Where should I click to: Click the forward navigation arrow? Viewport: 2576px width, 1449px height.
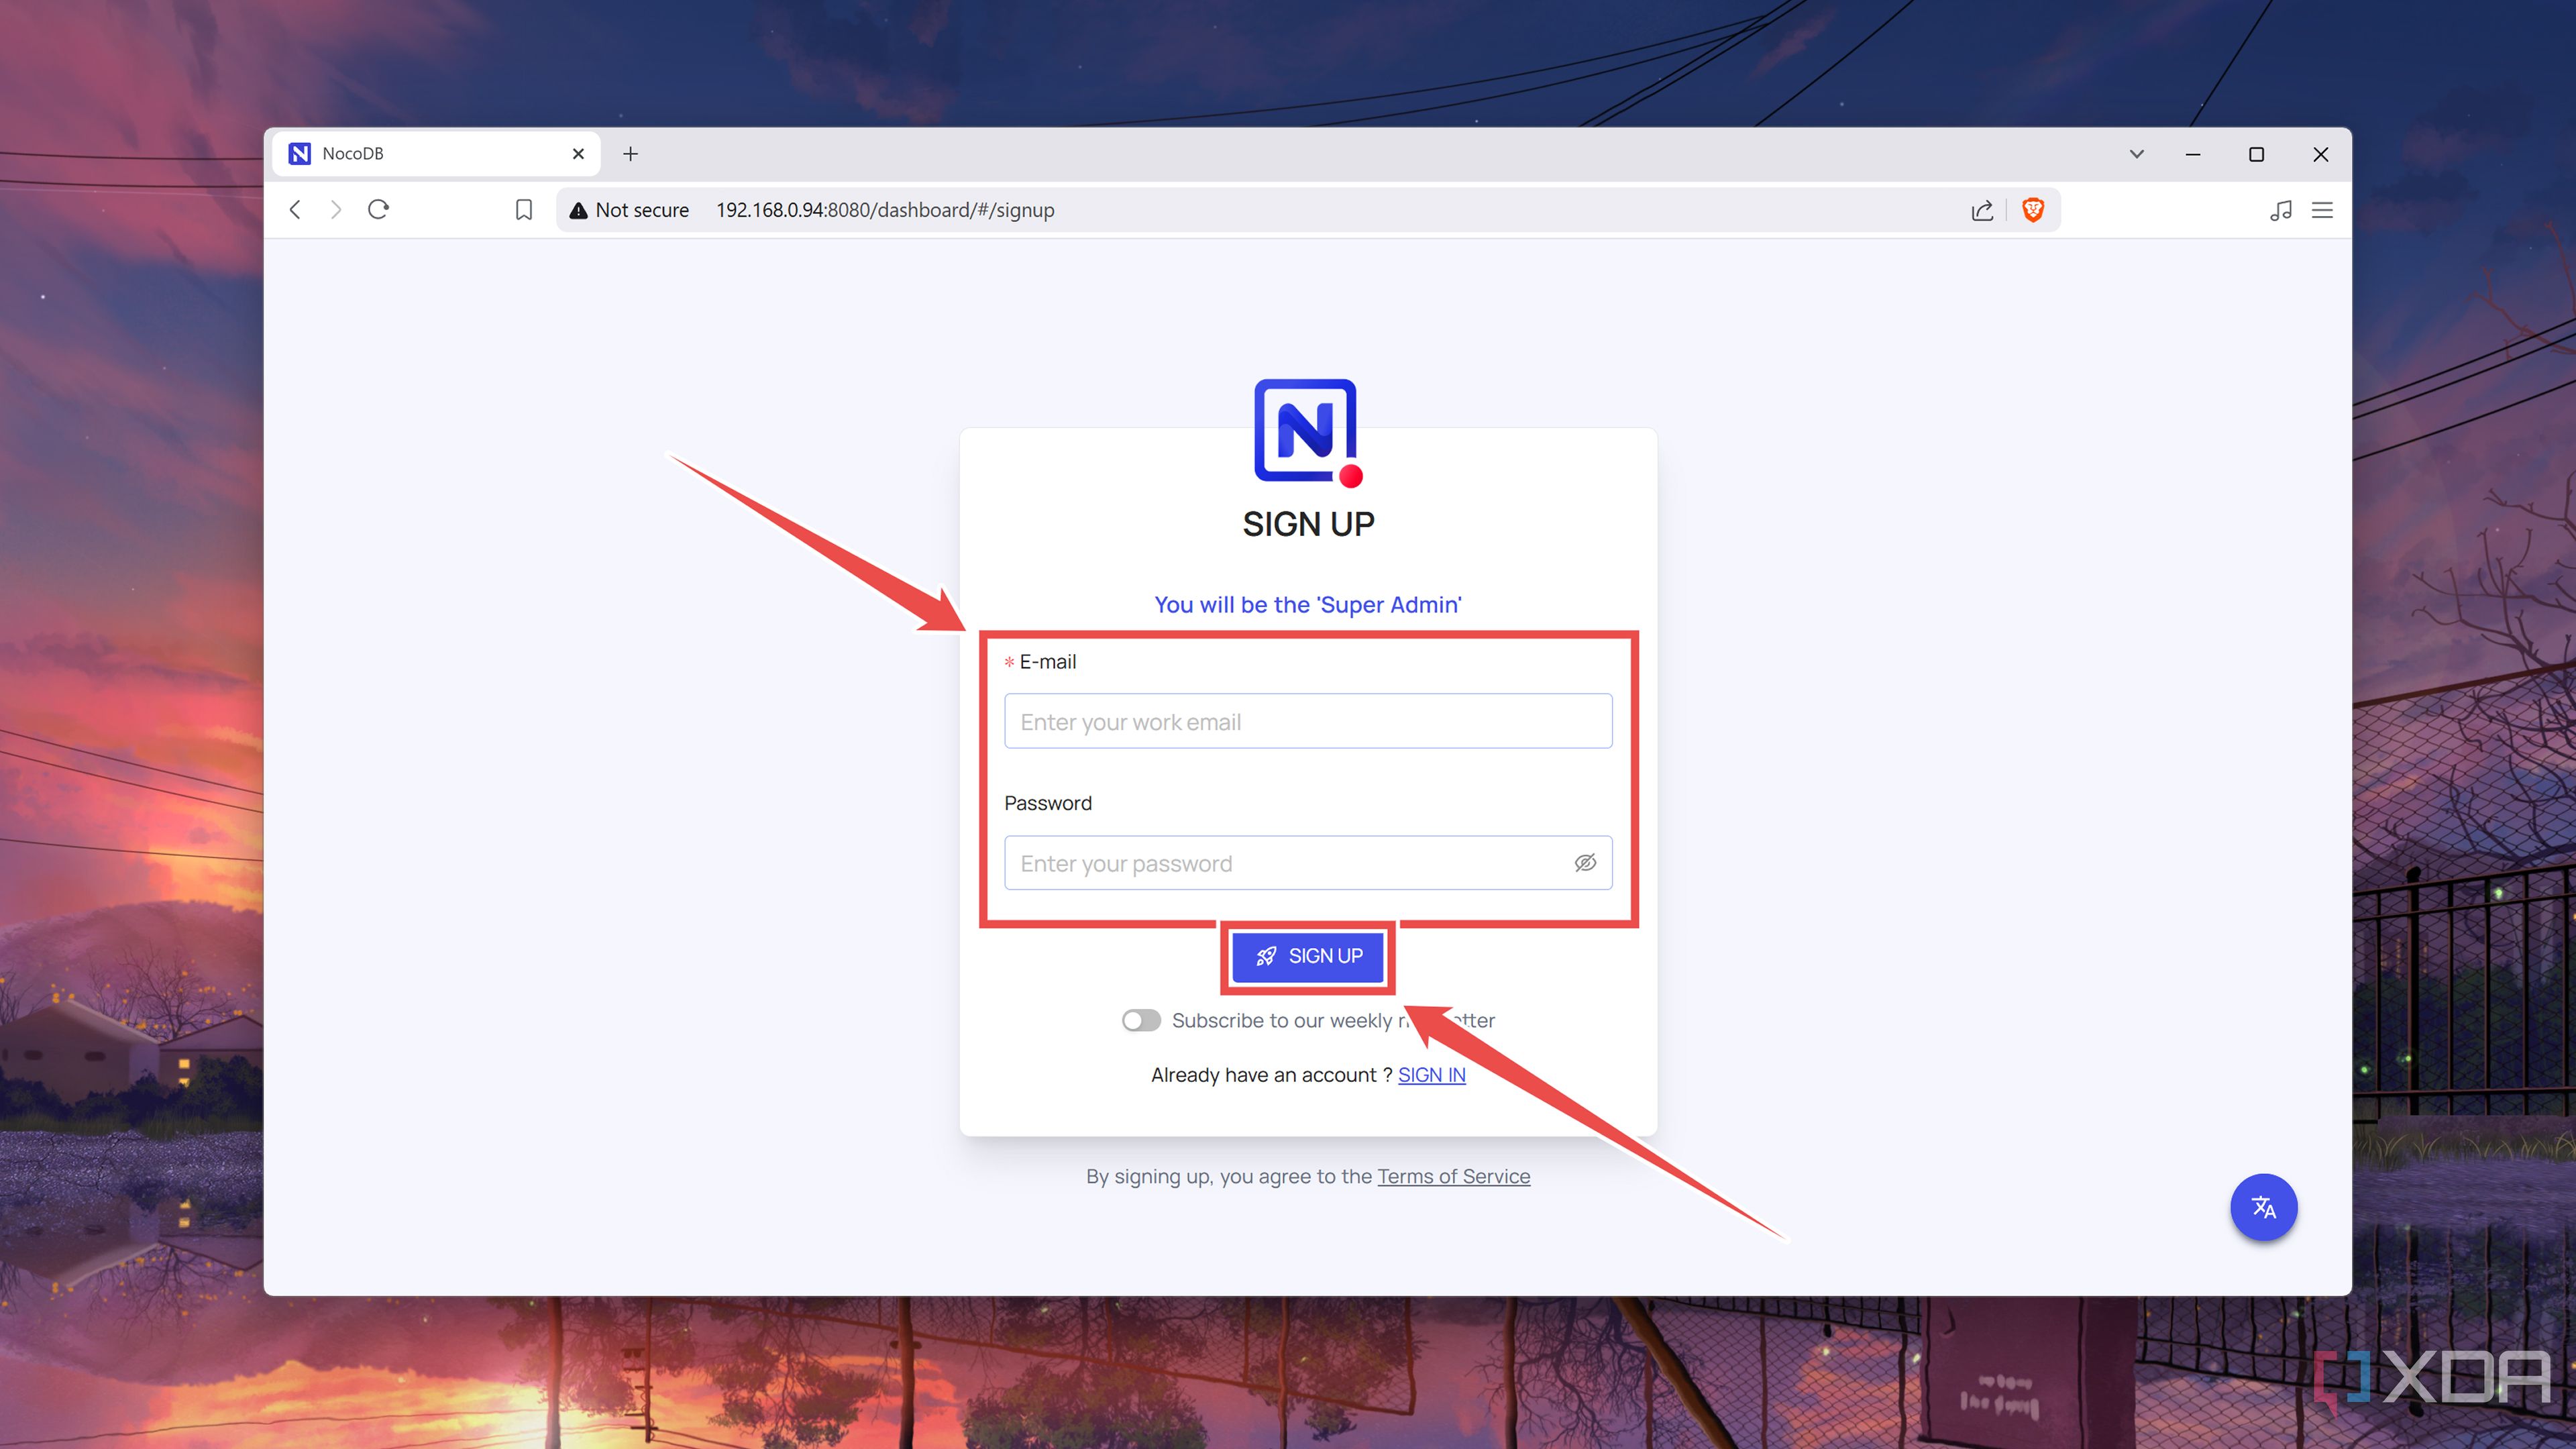(336, 210)
